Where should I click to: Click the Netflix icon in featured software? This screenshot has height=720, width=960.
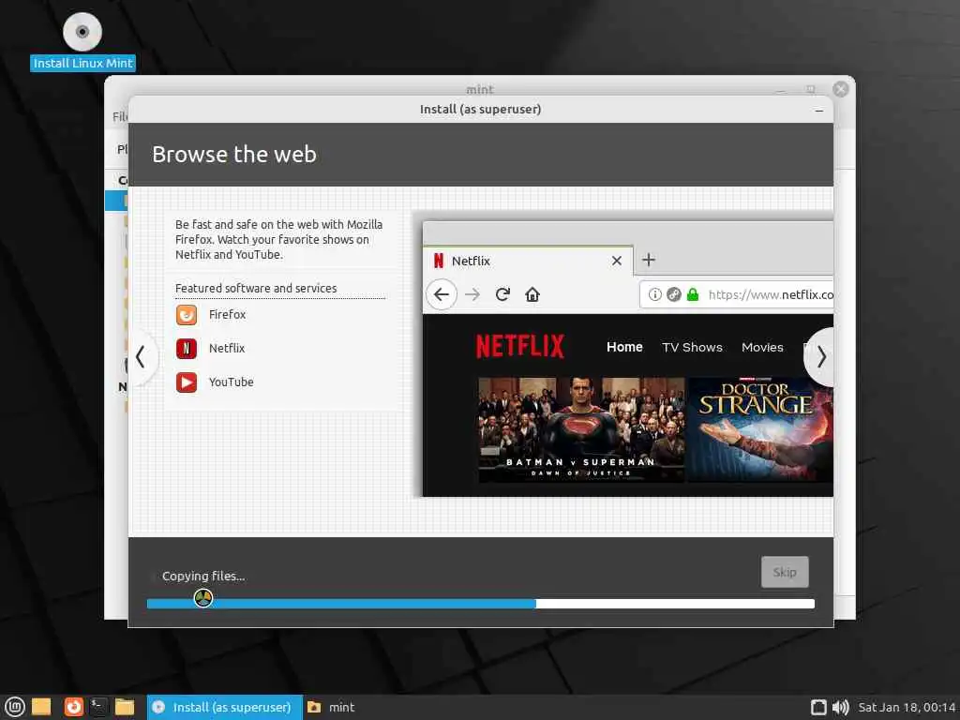click(x=187, y=349)
